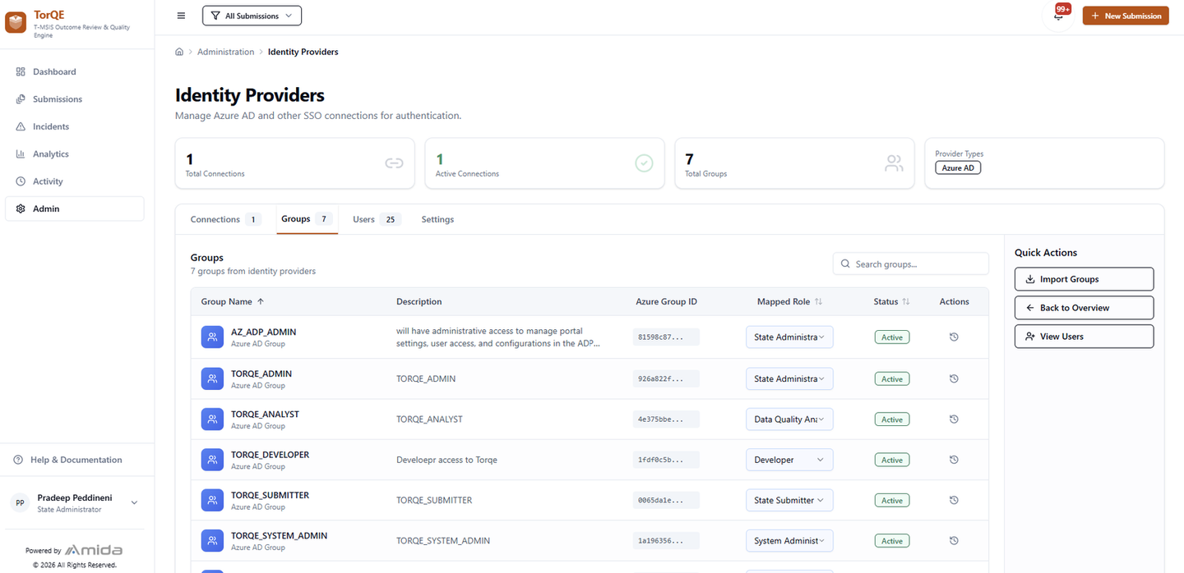Click the Description column header
The width and height of the screenshot is (1184, 573).
419,301
